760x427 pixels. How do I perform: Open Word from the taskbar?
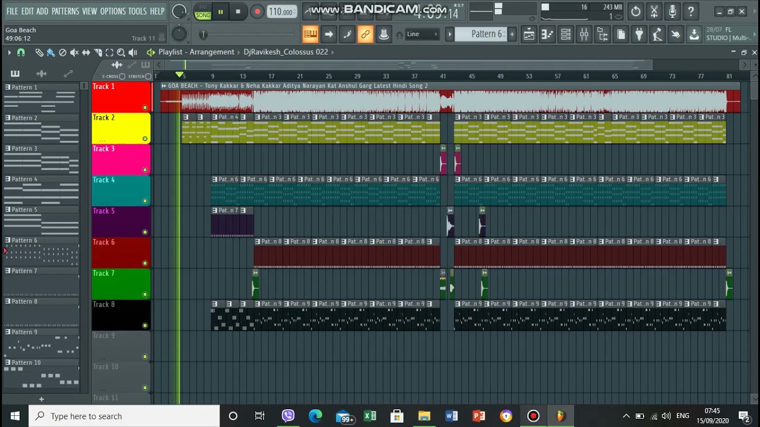pyautogui.click(x=451, y=416)
